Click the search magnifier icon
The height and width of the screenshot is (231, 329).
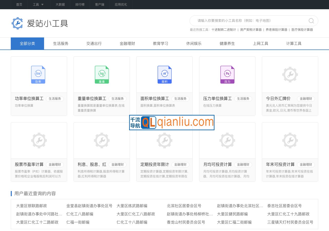point(311,21)
